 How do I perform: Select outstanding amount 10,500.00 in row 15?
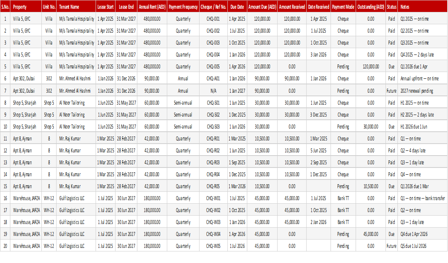371,186
